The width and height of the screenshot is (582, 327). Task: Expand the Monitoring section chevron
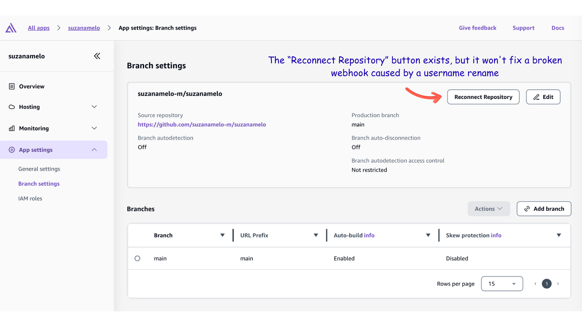[94, 128]
